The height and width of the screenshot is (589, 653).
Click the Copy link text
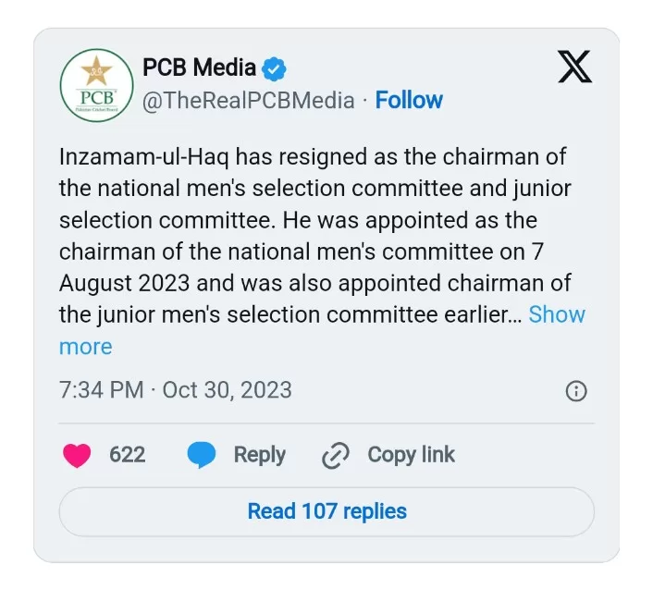point(411,455)
